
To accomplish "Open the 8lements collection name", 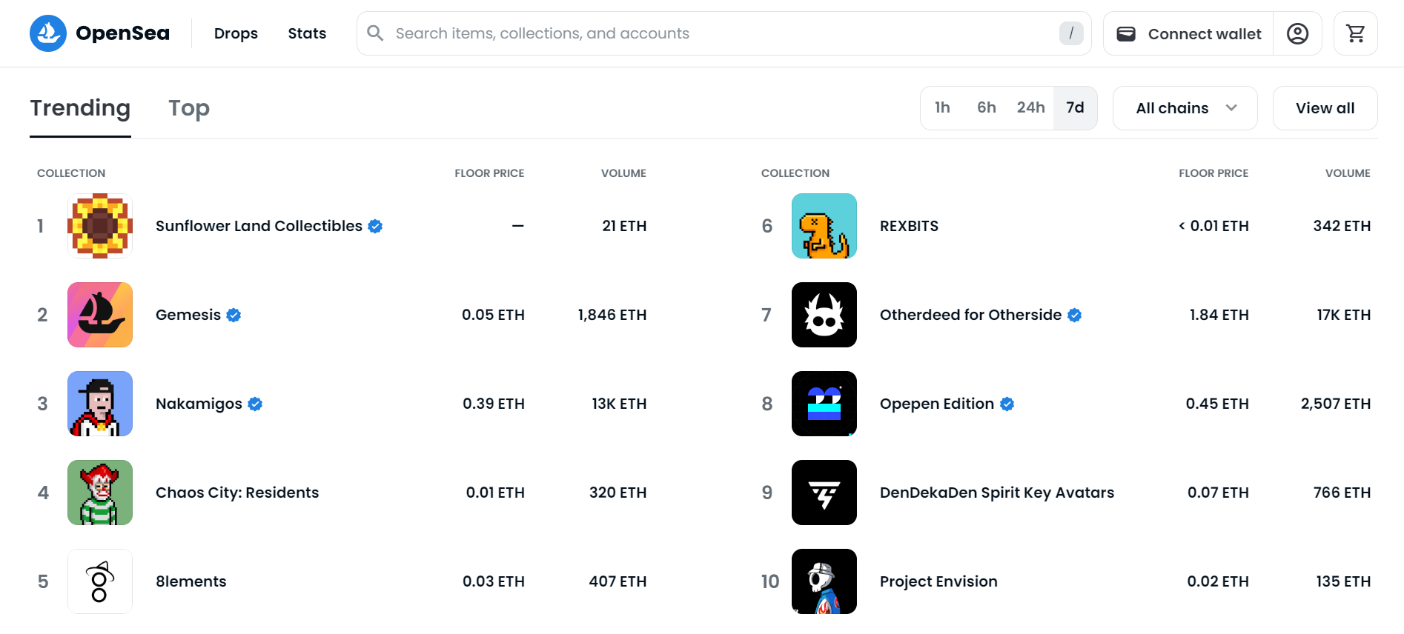I will point(191,581).
